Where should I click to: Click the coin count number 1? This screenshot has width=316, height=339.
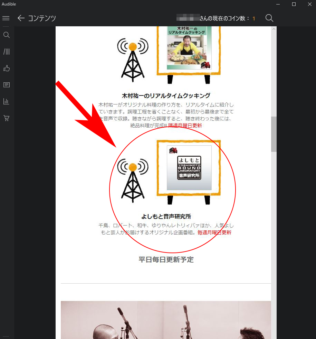[x=254, y=19]
